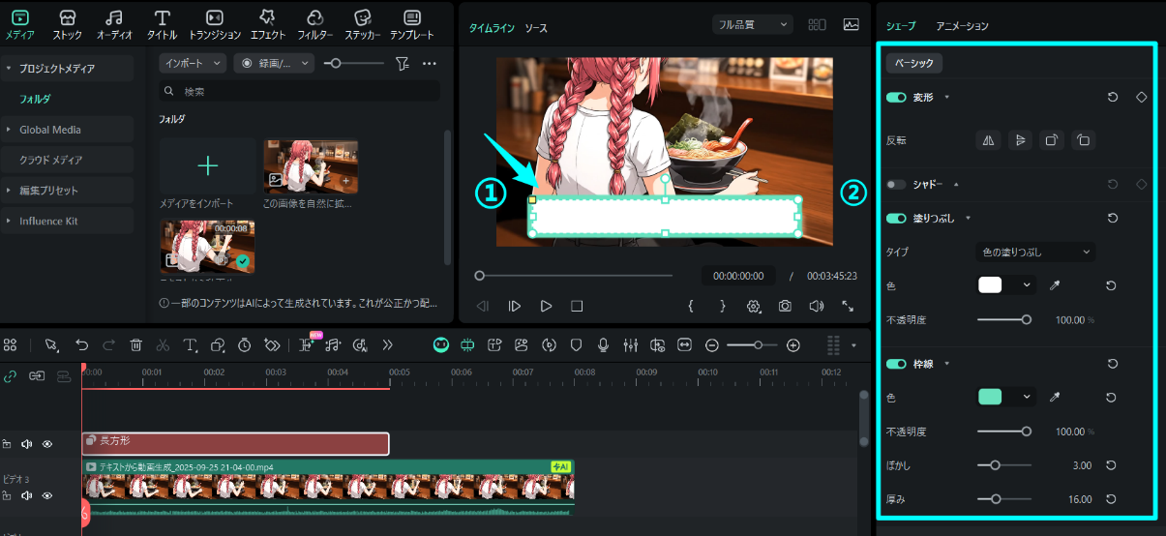Reset the 変形 section
1166x536 pixels.
tap(1113, 98)
